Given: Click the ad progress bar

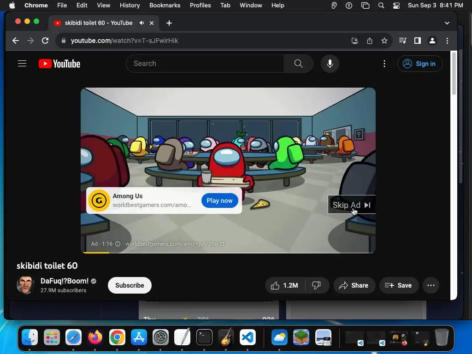Looking at the screenshot, I should tap(228, 252).
